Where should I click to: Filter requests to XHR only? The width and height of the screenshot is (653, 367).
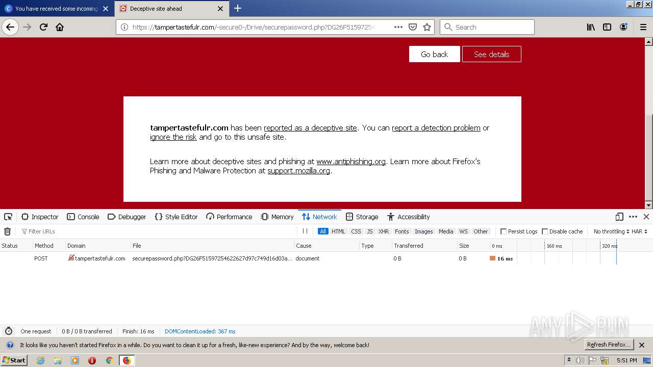pyautogui.click(x=384, y=231)
